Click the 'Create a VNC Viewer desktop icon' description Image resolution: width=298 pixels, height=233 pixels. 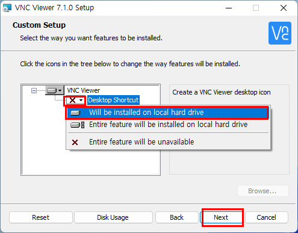(222, 92)
